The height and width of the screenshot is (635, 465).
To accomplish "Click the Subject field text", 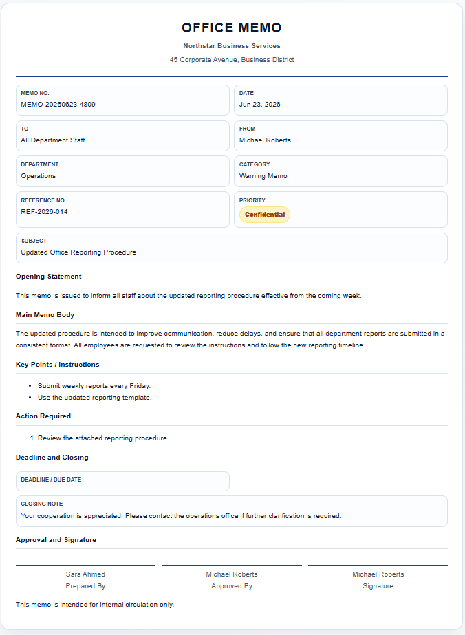I will point(78,252).
